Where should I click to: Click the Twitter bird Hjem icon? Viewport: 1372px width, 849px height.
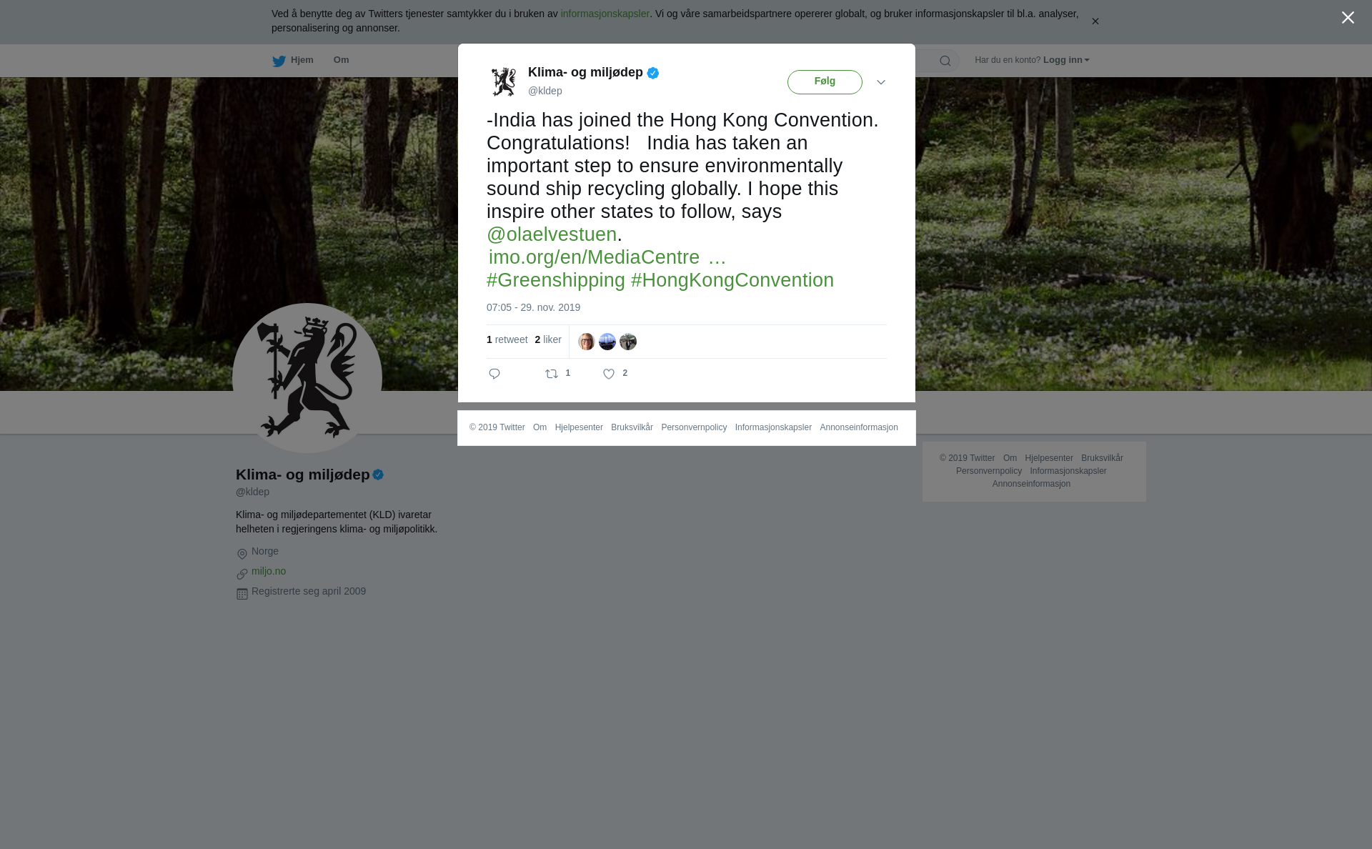[x=279, y=61]
